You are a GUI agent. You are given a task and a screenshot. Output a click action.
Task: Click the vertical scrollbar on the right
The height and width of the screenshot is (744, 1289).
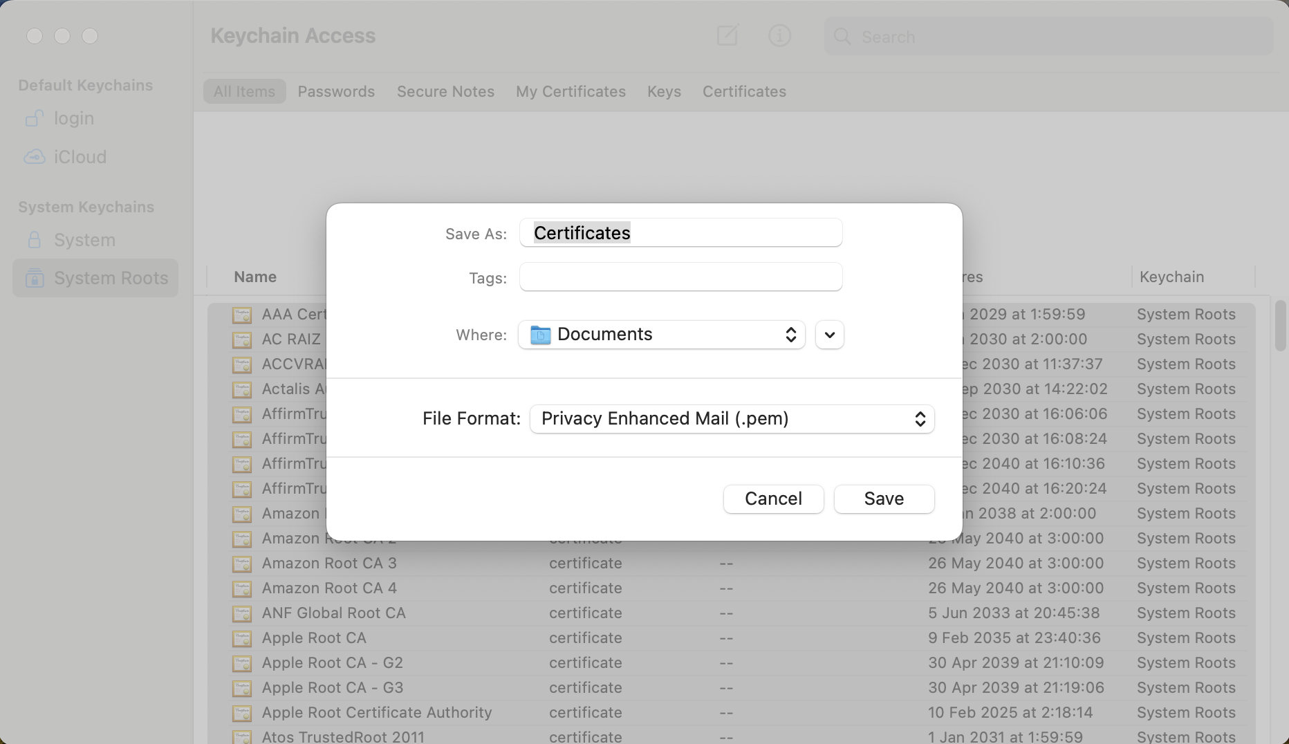pyautogui.click(x=1280, y=325)
